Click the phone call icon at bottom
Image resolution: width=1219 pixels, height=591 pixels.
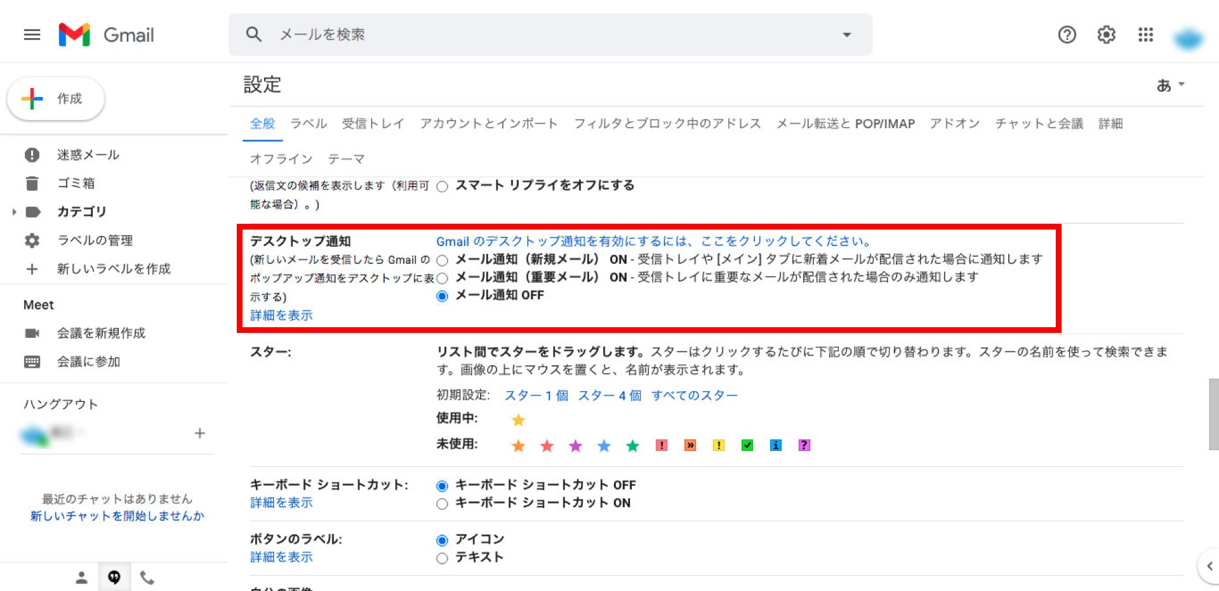click(x=147, y=578)
